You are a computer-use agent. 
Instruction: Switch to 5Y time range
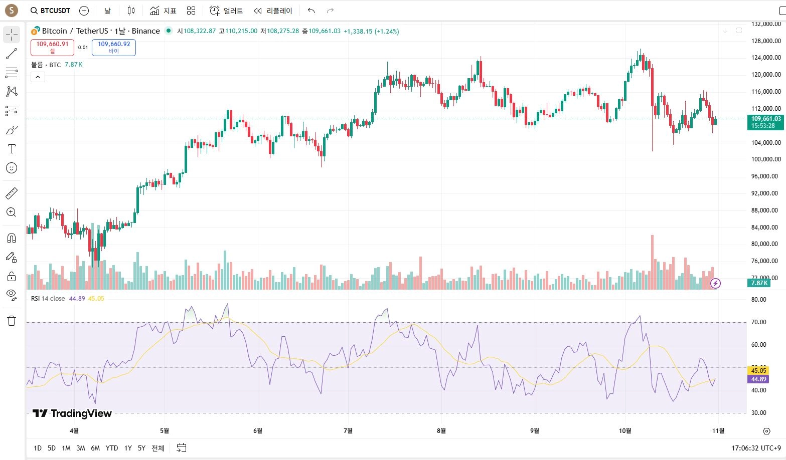click(141, 448)
